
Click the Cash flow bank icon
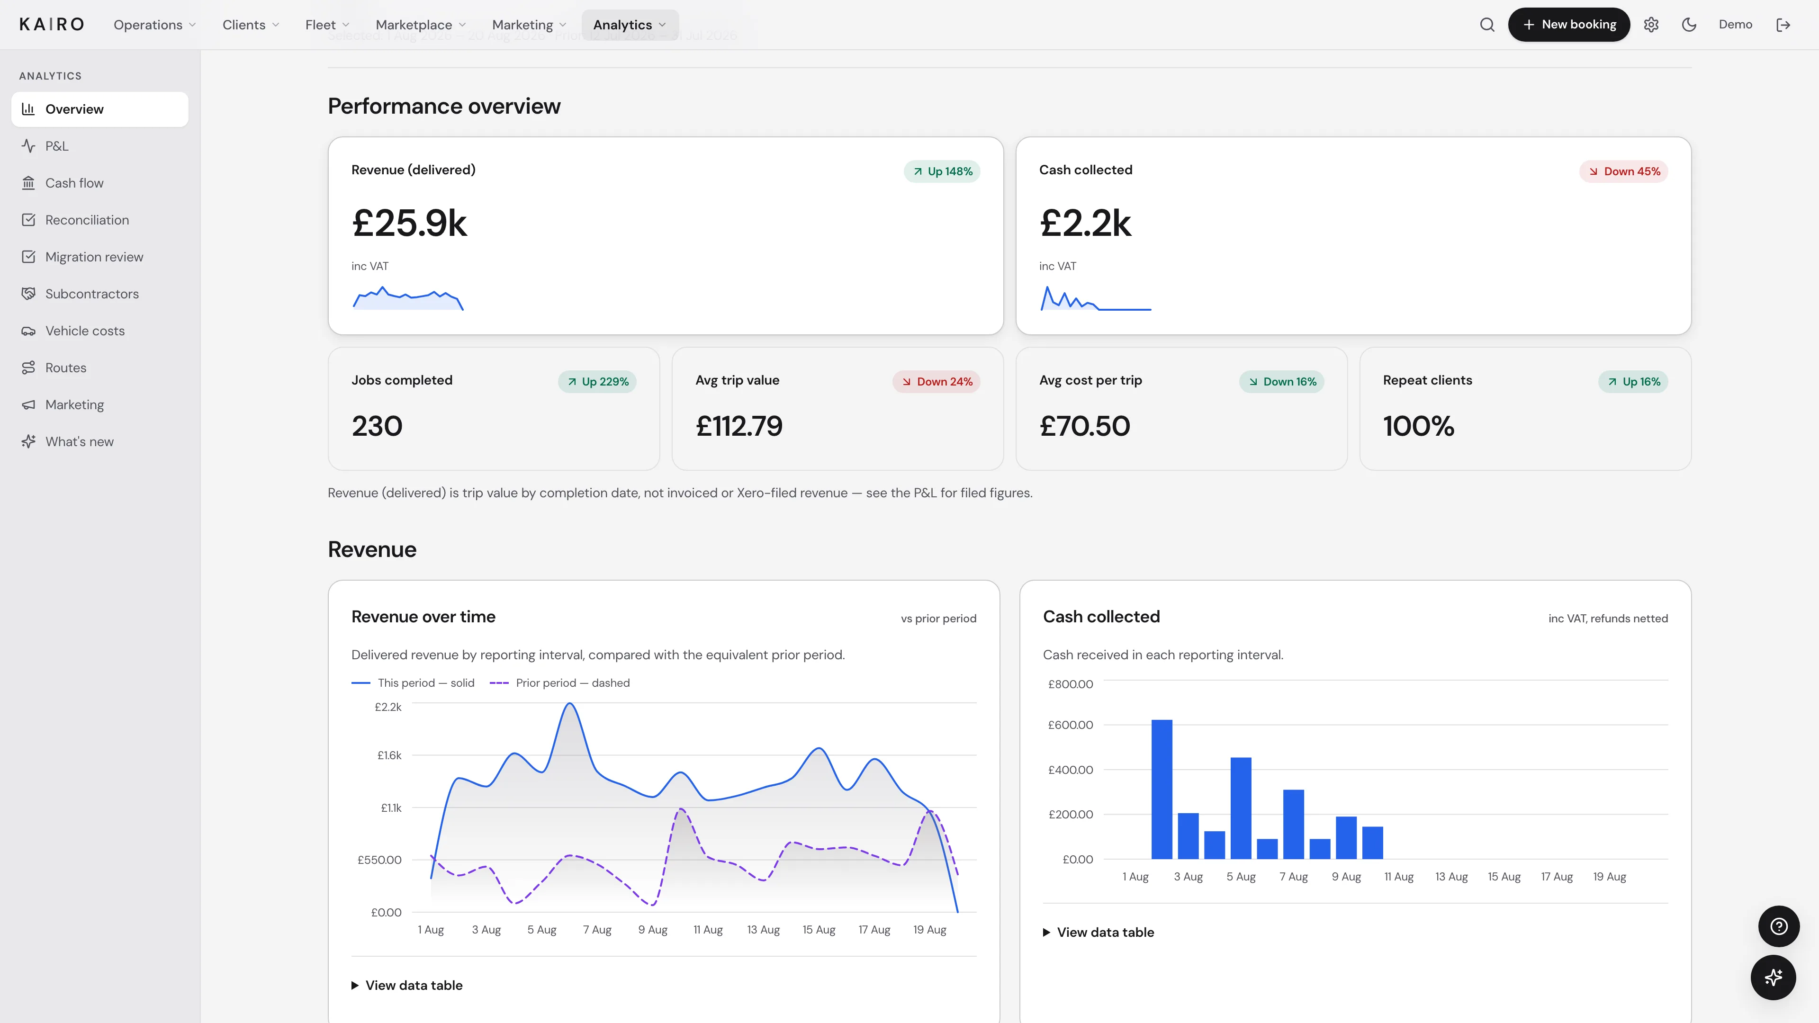point(28,183)
